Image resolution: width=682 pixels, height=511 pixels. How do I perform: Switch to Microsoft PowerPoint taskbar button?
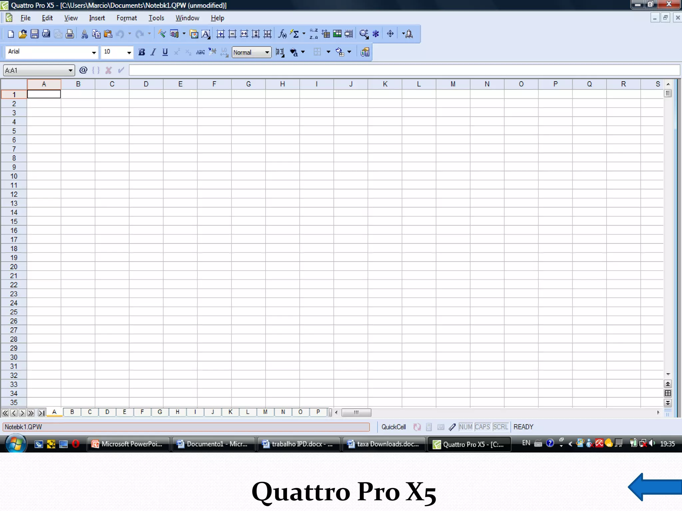[128, 444]
